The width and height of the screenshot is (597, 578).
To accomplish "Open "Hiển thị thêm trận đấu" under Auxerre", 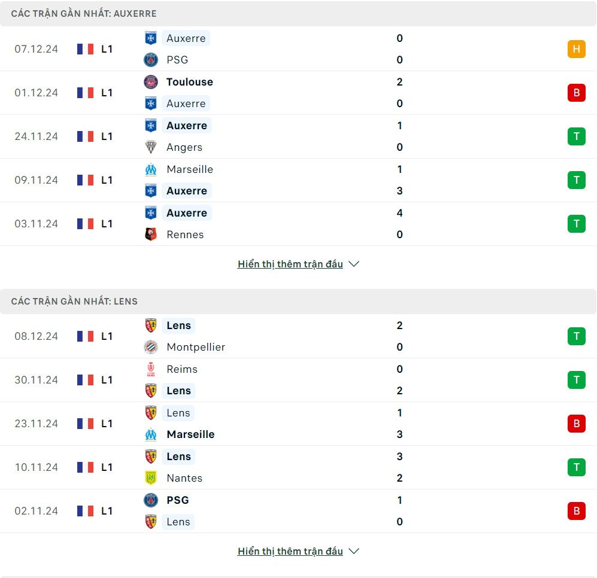I will 290,264.
